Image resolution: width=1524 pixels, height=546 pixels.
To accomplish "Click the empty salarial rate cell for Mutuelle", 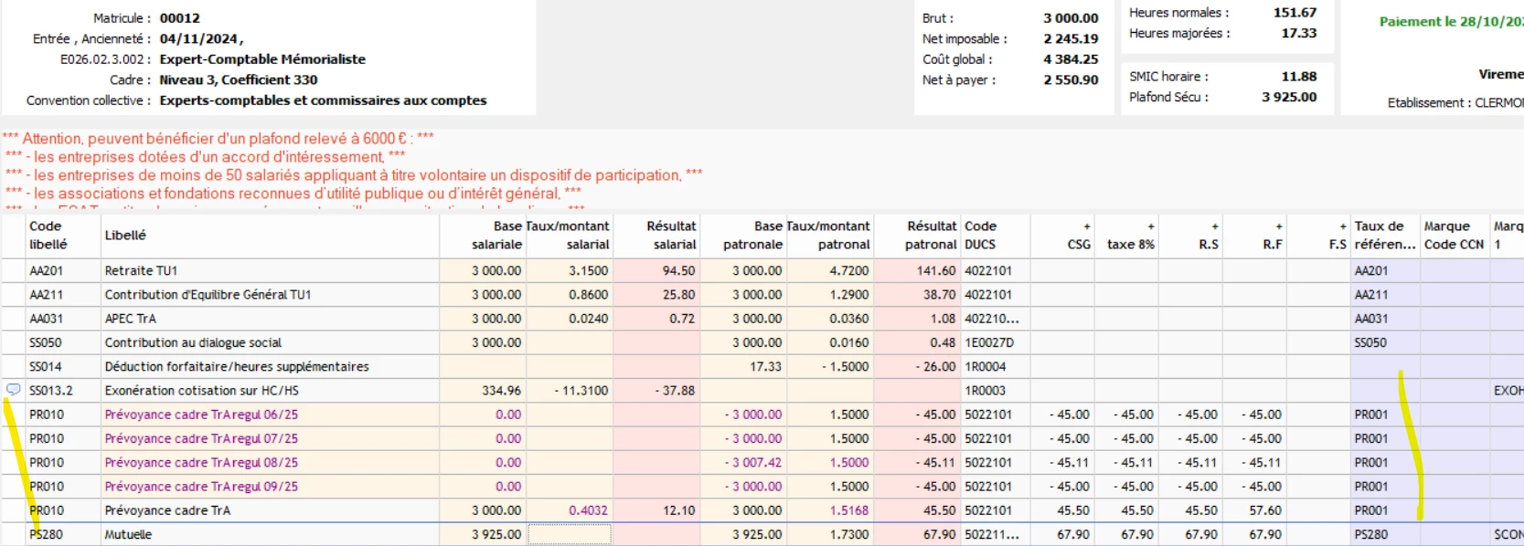I will click(x=569, y=534).
